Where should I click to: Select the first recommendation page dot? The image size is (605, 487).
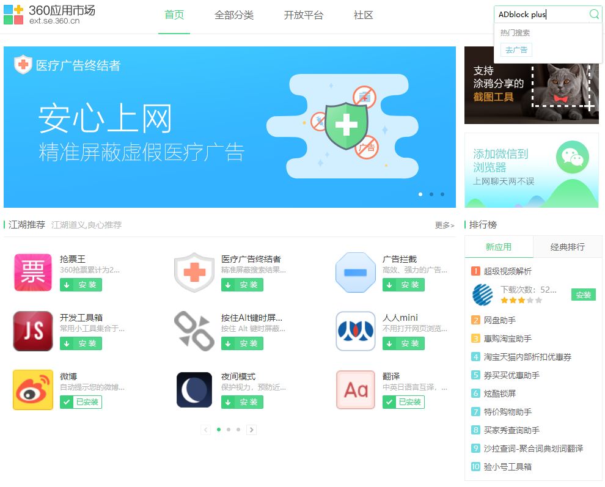click(219, 430)
